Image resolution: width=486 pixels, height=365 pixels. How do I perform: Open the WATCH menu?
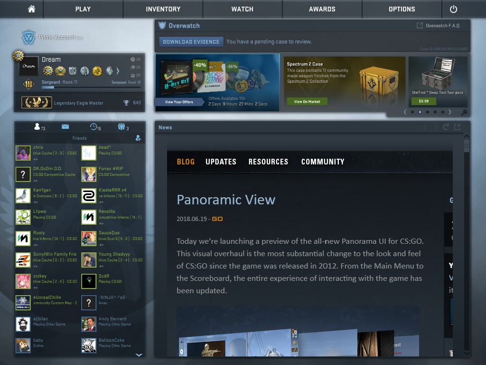pyautogui.click(x=243, y=9)
